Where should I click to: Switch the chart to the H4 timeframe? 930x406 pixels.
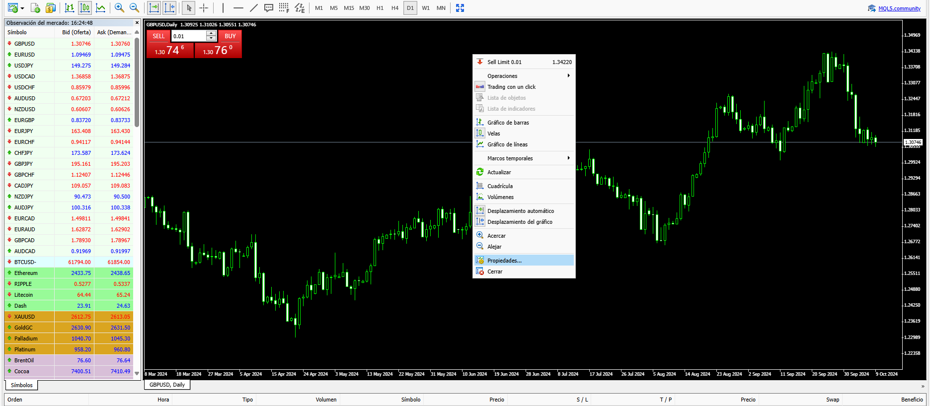[x=395, y=8]
